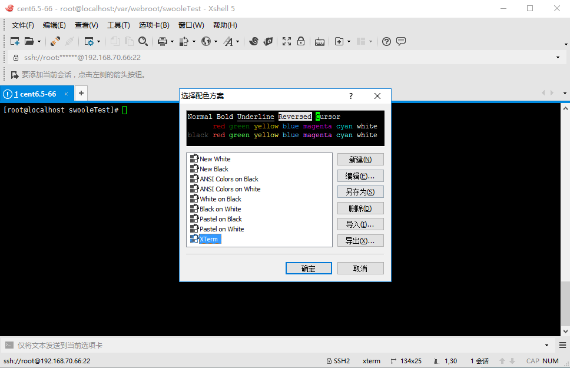The image size is (570, 368).
Task: Launch Xagent toolbar icon
Action: click(268, 41)
